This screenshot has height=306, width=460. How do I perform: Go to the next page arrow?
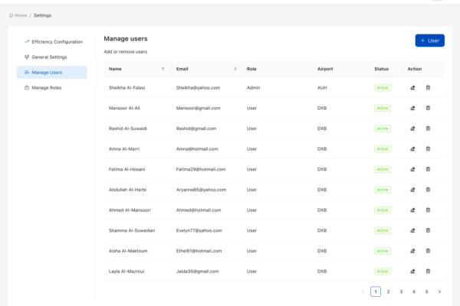[439, 291]
